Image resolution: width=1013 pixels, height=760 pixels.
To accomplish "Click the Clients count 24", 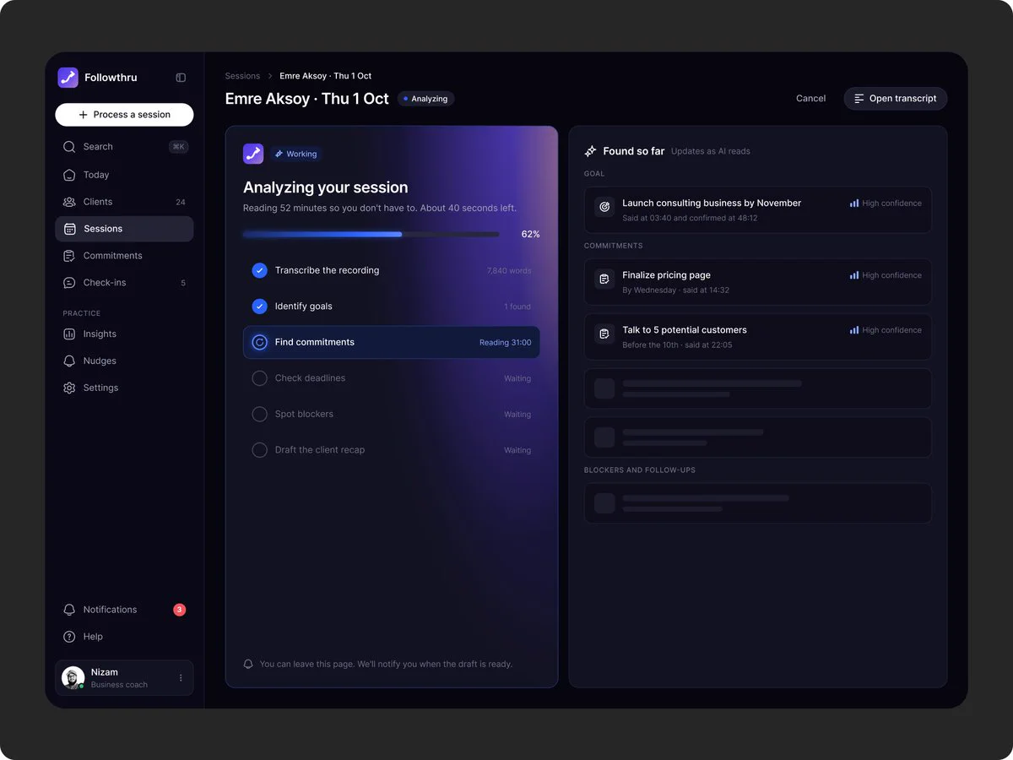I will point(181,203).
